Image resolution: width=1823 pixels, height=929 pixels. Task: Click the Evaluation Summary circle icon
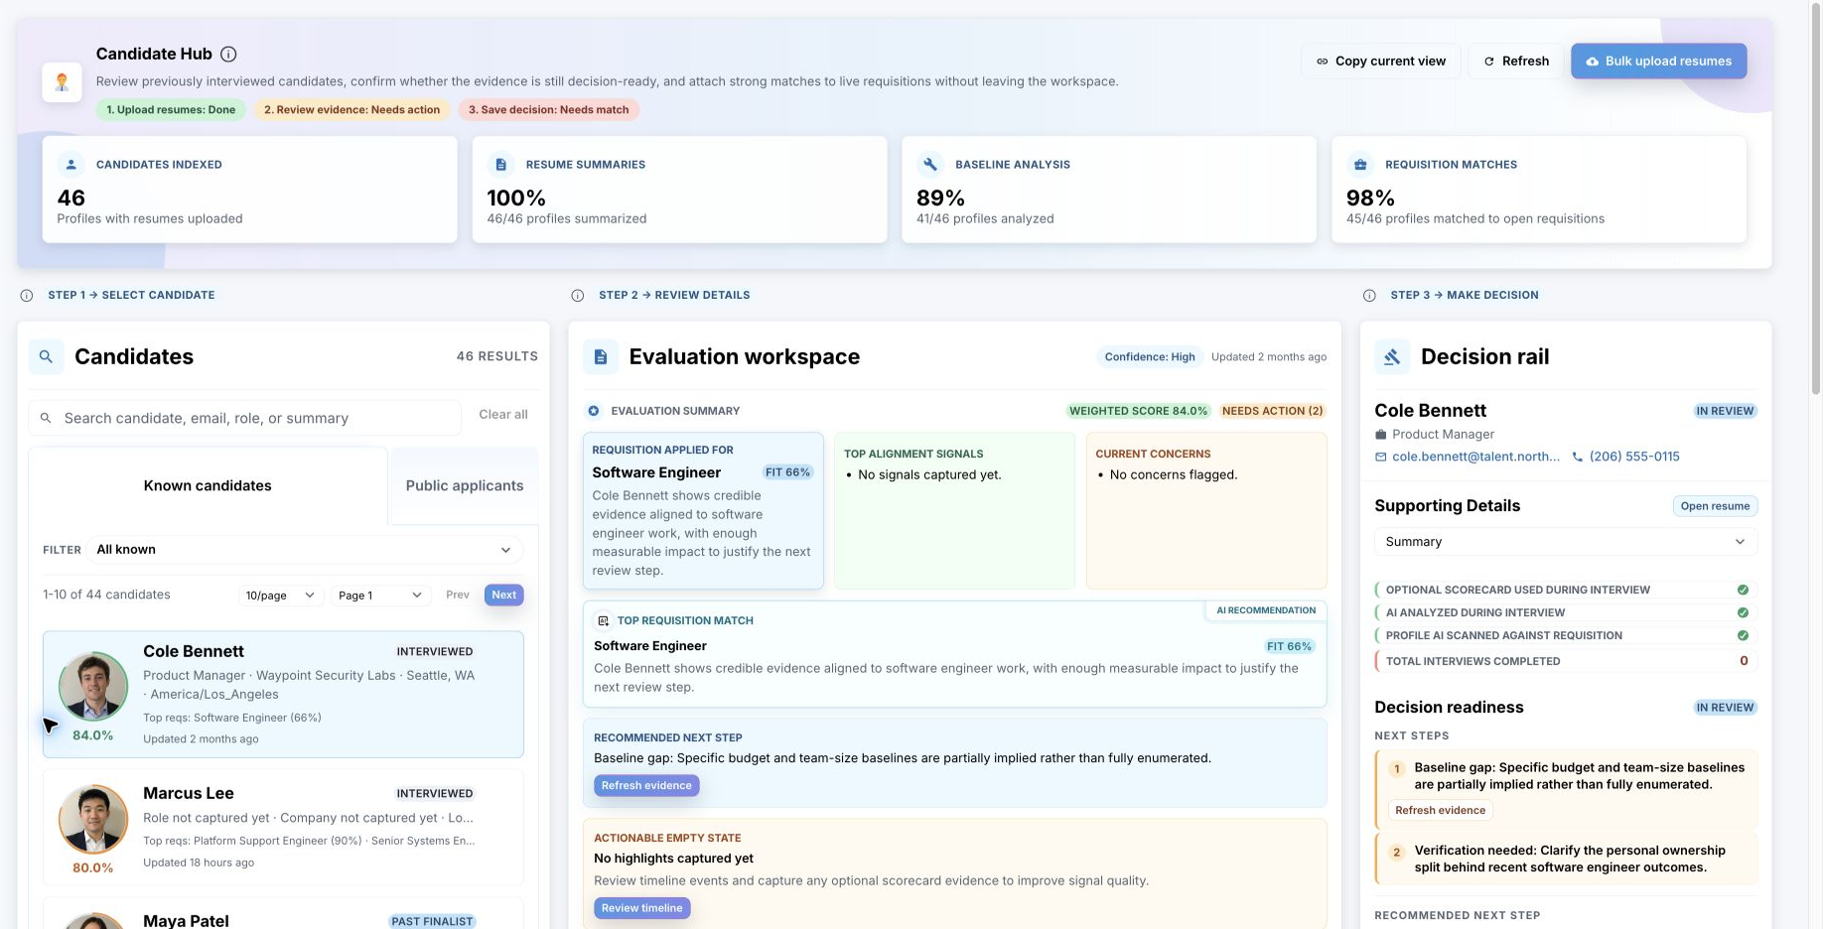click(x=594, y=410)
